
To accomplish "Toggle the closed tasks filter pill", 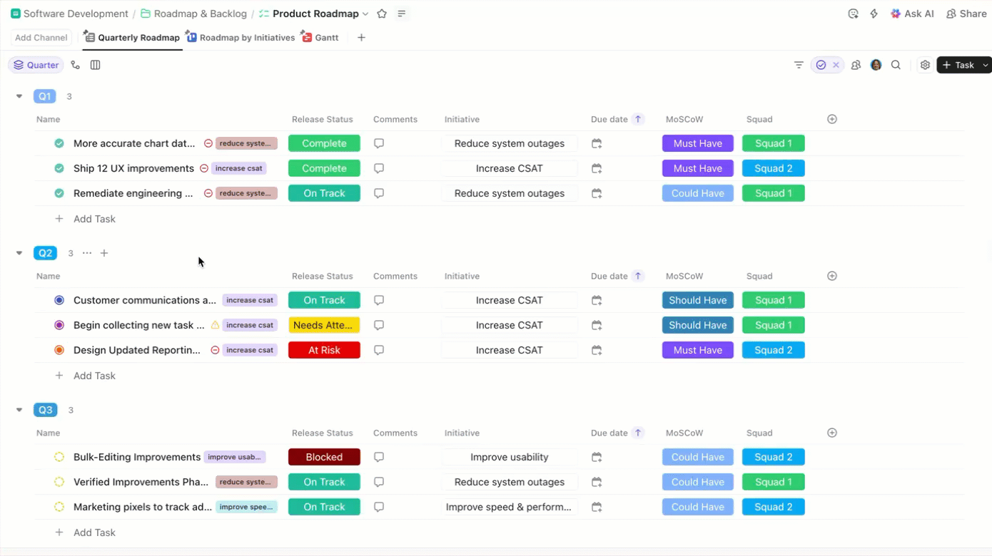I will (826, 65).
